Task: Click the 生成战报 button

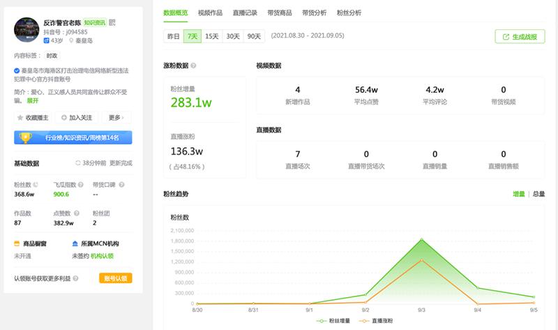Action: [520, 37]
